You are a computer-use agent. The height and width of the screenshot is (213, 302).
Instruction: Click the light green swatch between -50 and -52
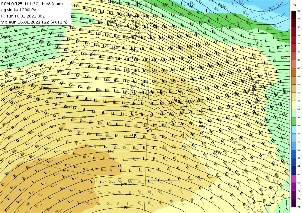(x=294, y=113)
